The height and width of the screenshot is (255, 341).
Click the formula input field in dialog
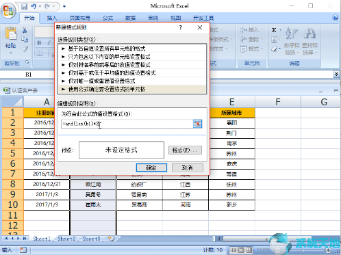(x=127, y=124)
